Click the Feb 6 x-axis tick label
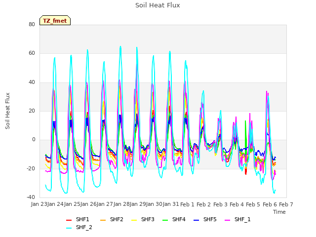Image resolution: width=316 pixels, height=237 pixels. click(x=270, y=204)
